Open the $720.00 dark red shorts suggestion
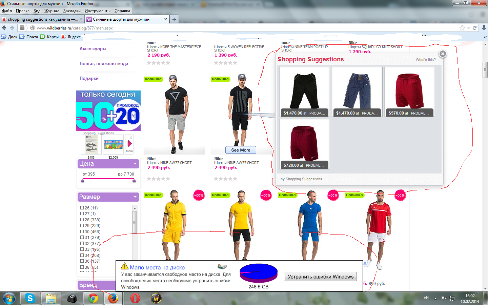The height and width of the screenshot is (305, 488). point(305,144)
